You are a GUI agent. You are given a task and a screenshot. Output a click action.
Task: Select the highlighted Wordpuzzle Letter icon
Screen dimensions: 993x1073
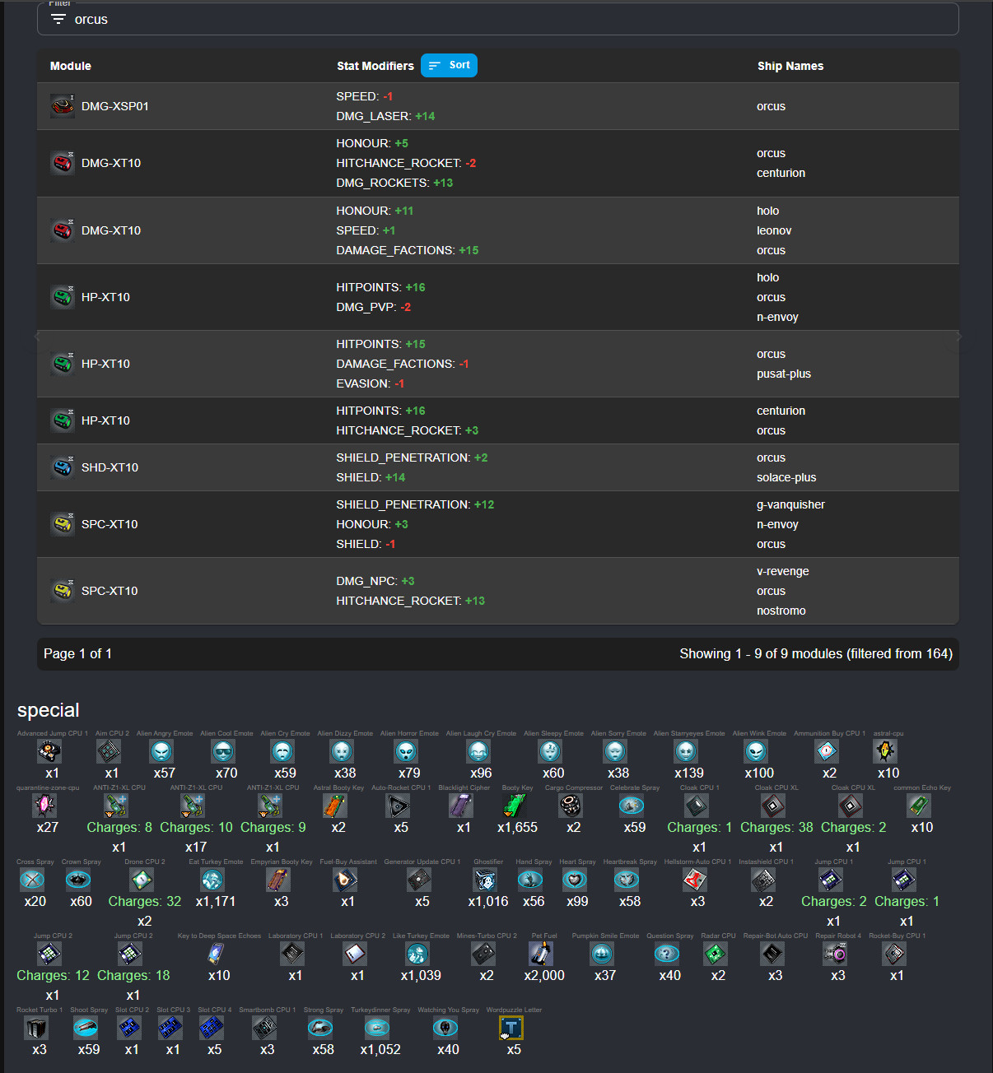point(511,1028)
